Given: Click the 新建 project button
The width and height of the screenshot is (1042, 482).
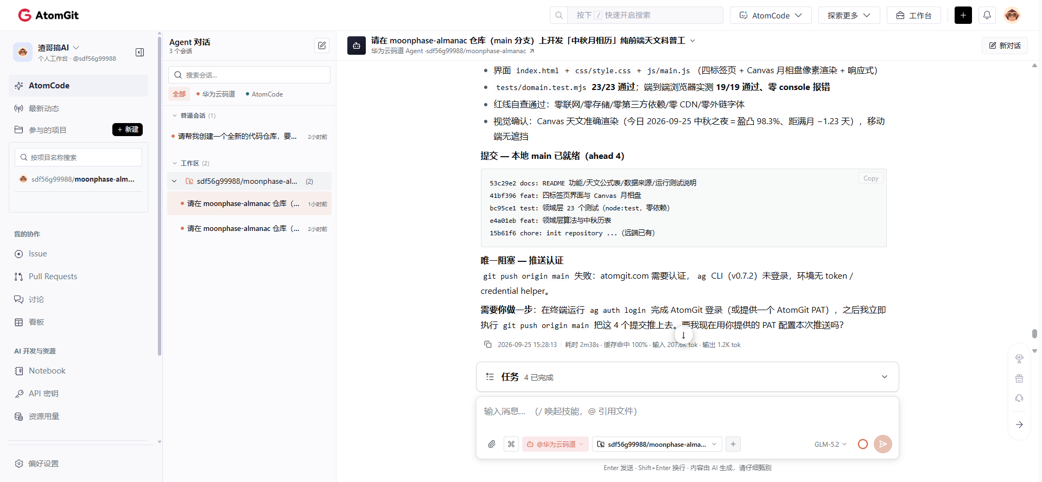Looking at the screenshot, I should (128, 130).
